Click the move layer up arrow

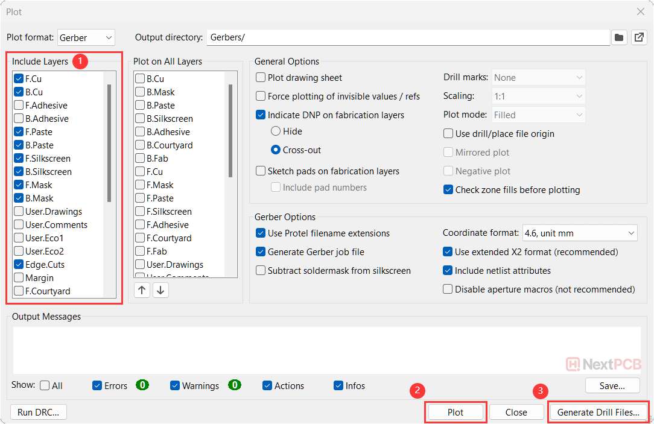(142, 290)
